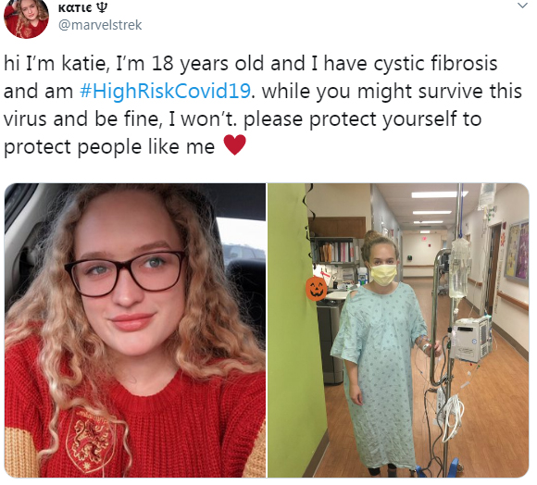Open Katie's profile avatar picture
Viewport: 537px width, 485px height.
point(26,19)
